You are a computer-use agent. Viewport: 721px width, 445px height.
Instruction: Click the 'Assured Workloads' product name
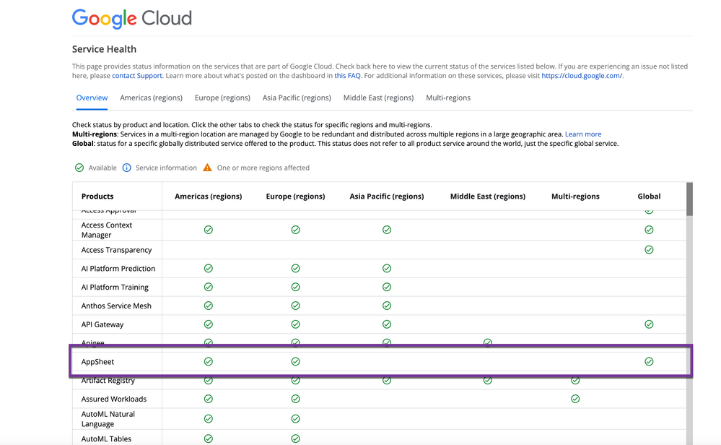point(114,399)
